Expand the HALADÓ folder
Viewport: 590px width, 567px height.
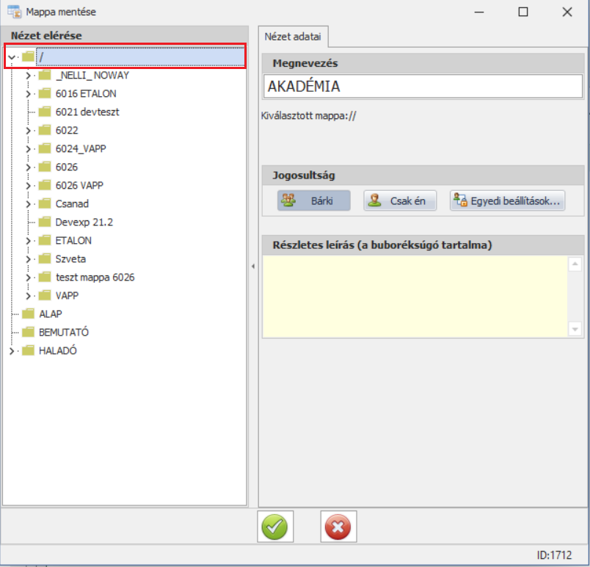[x=11, y=350]
